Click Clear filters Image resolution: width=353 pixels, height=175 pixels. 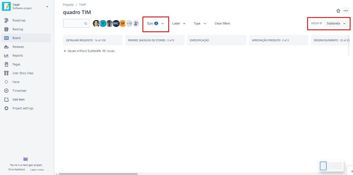[222, 23]
